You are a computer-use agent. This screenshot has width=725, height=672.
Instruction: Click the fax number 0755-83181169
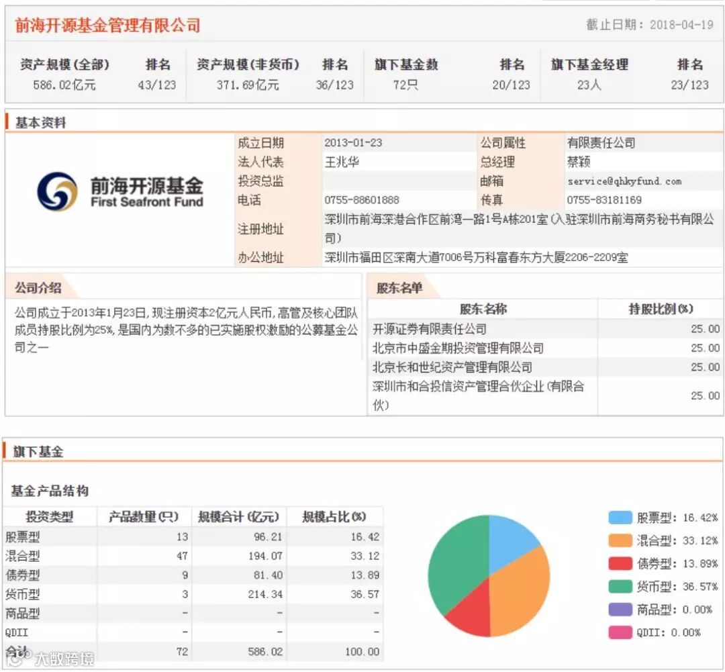point(604,200)
